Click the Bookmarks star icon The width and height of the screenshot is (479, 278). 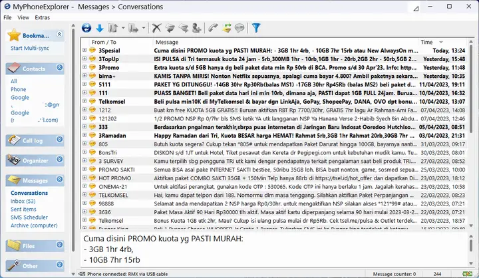click(14, 35)
